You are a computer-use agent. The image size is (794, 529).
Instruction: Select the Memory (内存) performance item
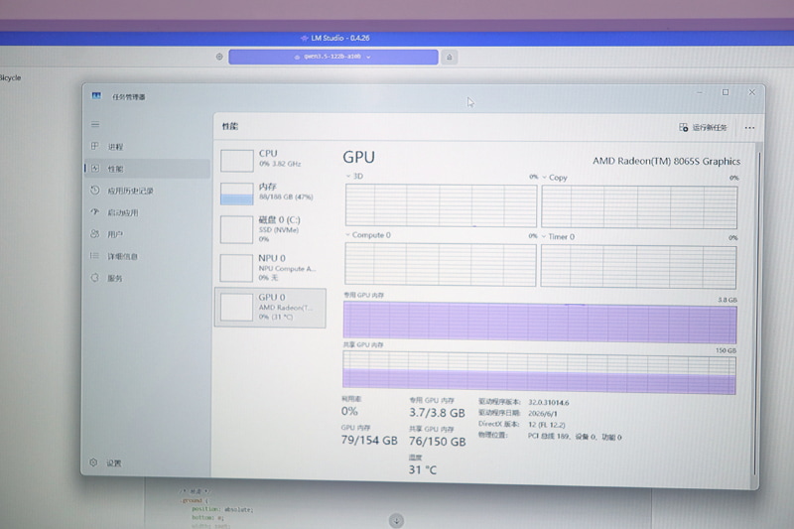pos(271,194)
